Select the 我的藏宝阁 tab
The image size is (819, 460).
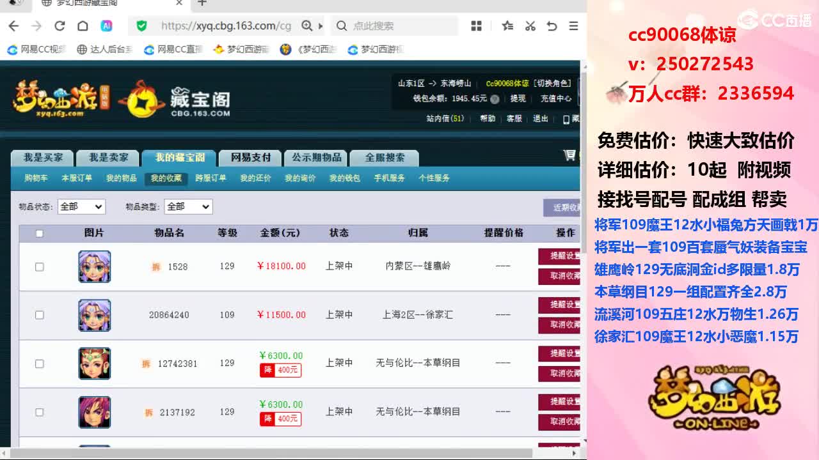180,158
